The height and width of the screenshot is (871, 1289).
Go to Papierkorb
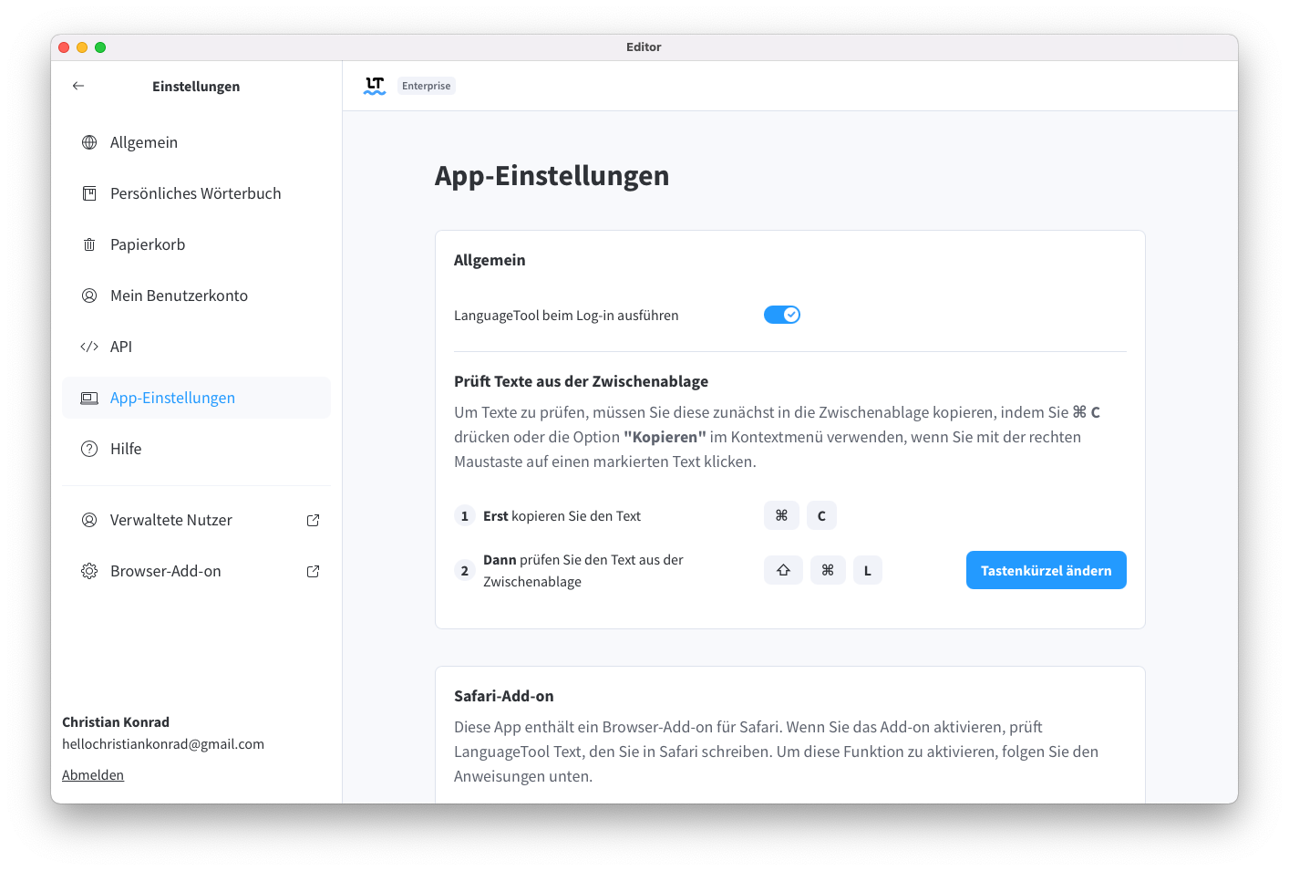coord(196,244)
